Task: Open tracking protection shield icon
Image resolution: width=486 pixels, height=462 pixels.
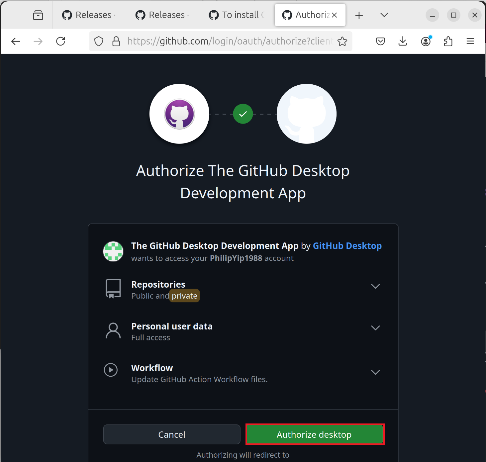Action: click(99, 41)
